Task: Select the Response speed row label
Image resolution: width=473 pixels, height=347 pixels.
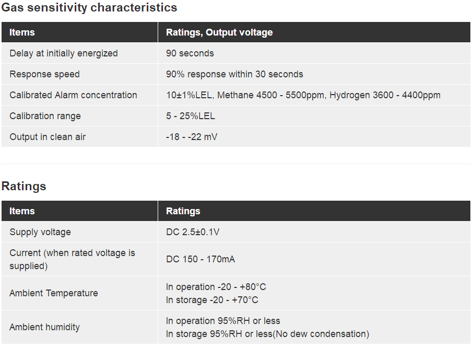Action: point(45,74)
